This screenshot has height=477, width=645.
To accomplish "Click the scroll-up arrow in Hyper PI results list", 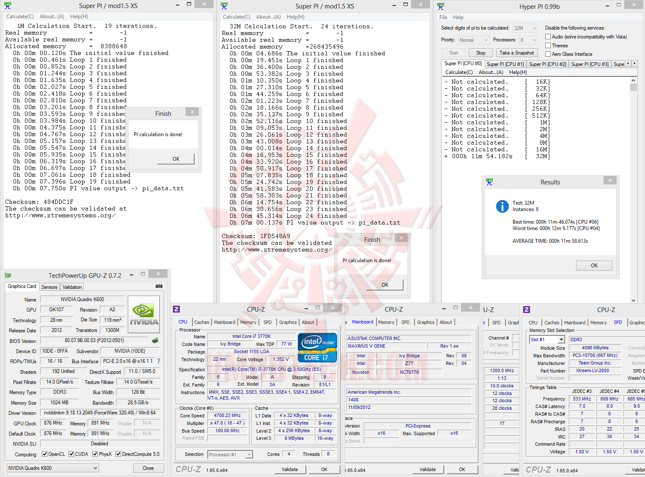I will (633, 80).
